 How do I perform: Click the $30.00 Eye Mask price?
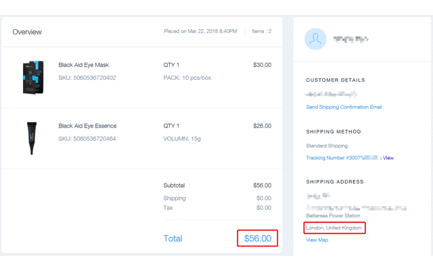coord(262,65)
